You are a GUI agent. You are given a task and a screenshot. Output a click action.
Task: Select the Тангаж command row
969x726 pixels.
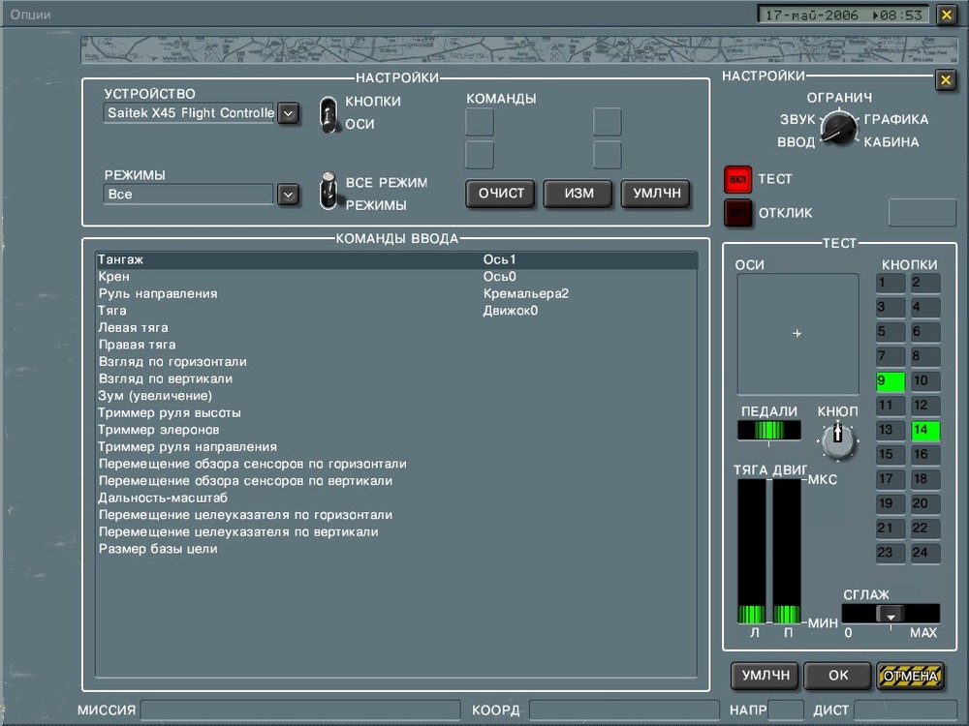tap(291, 258)
